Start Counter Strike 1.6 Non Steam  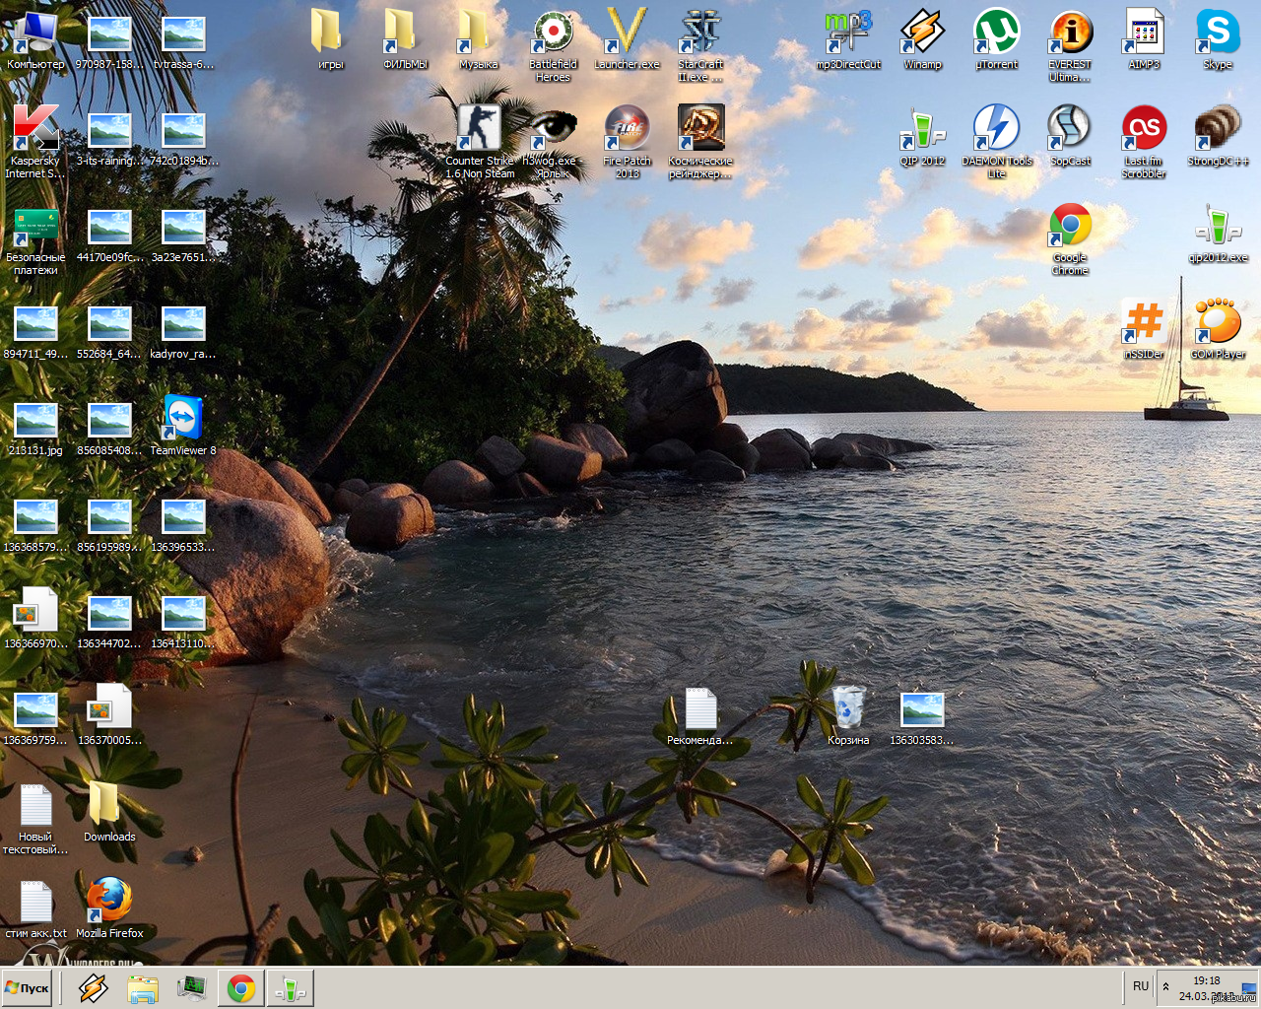coord(480,142)
